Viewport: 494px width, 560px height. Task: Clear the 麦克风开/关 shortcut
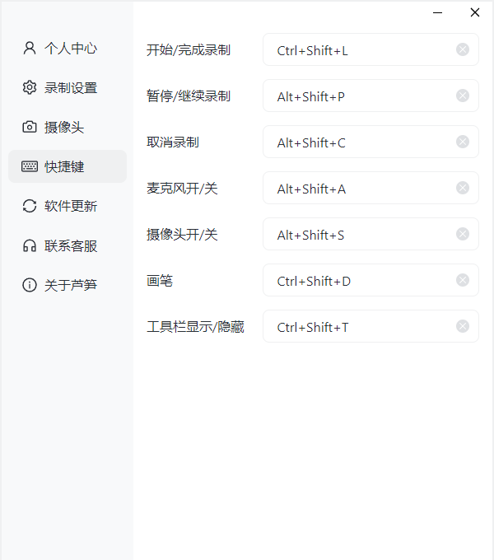pos(463,188)
